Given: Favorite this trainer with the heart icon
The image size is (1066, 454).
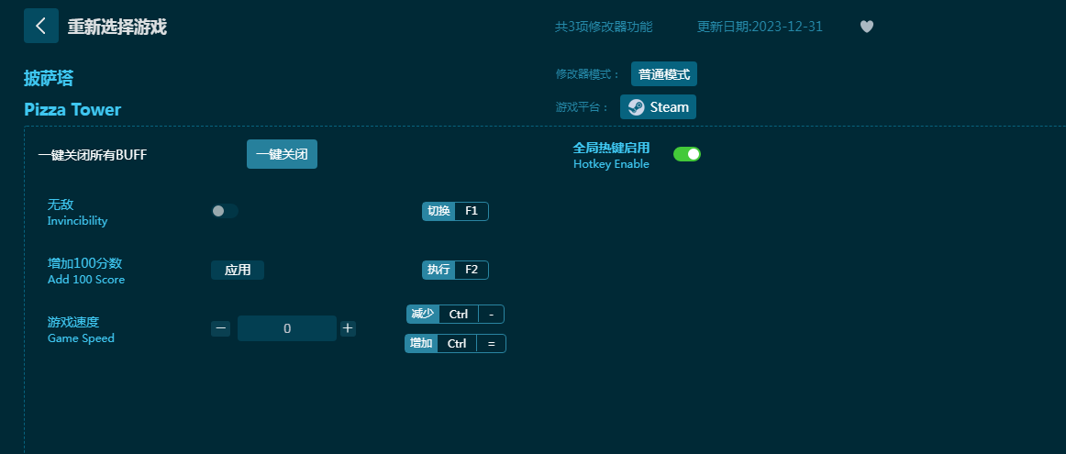Looking at the screenshot, I should (866, 27).
